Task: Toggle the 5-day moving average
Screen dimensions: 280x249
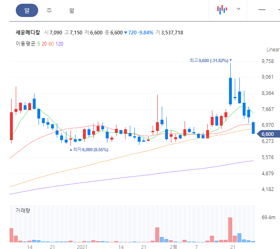Action: (x=39, y=44)
